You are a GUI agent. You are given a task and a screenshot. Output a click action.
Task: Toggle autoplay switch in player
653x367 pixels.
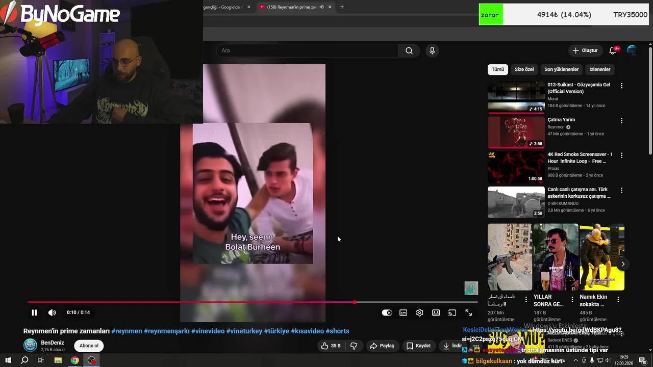(x=387, y=312)
